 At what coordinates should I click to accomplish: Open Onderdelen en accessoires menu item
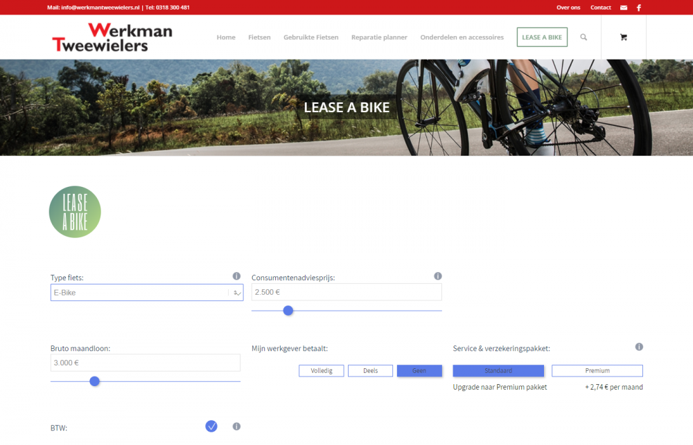[x=462, y=37]
